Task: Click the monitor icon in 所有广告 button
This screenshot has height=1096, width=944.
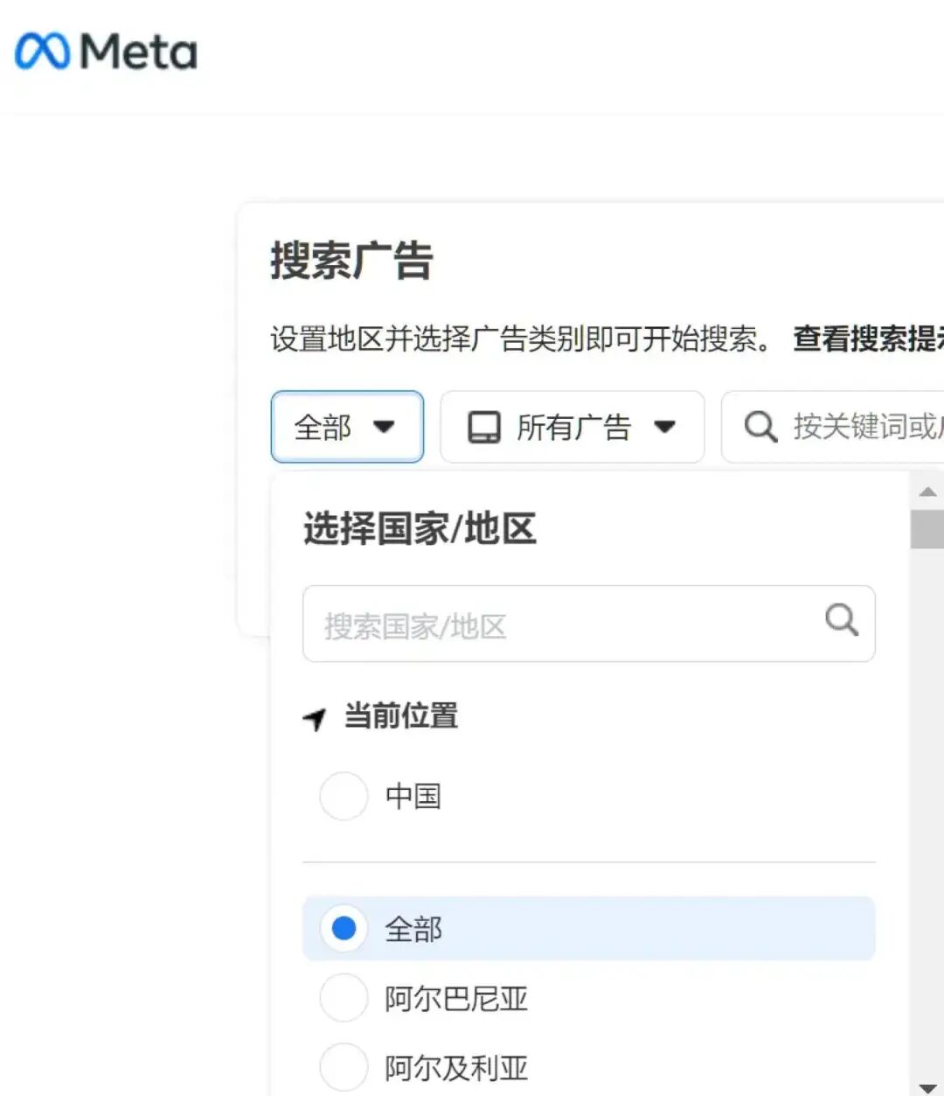Action: (x=484, y=428)
